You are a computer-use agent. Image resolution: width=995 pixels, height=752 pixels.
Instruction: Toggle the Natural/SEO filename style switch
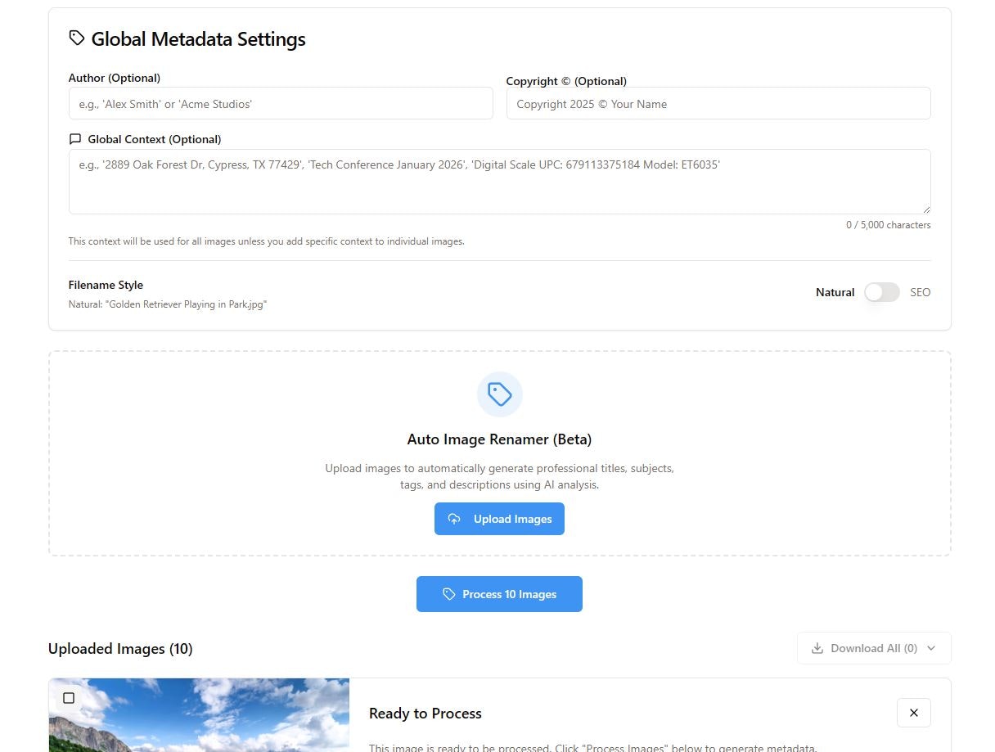pyautogui.click(x=882, y=292)
